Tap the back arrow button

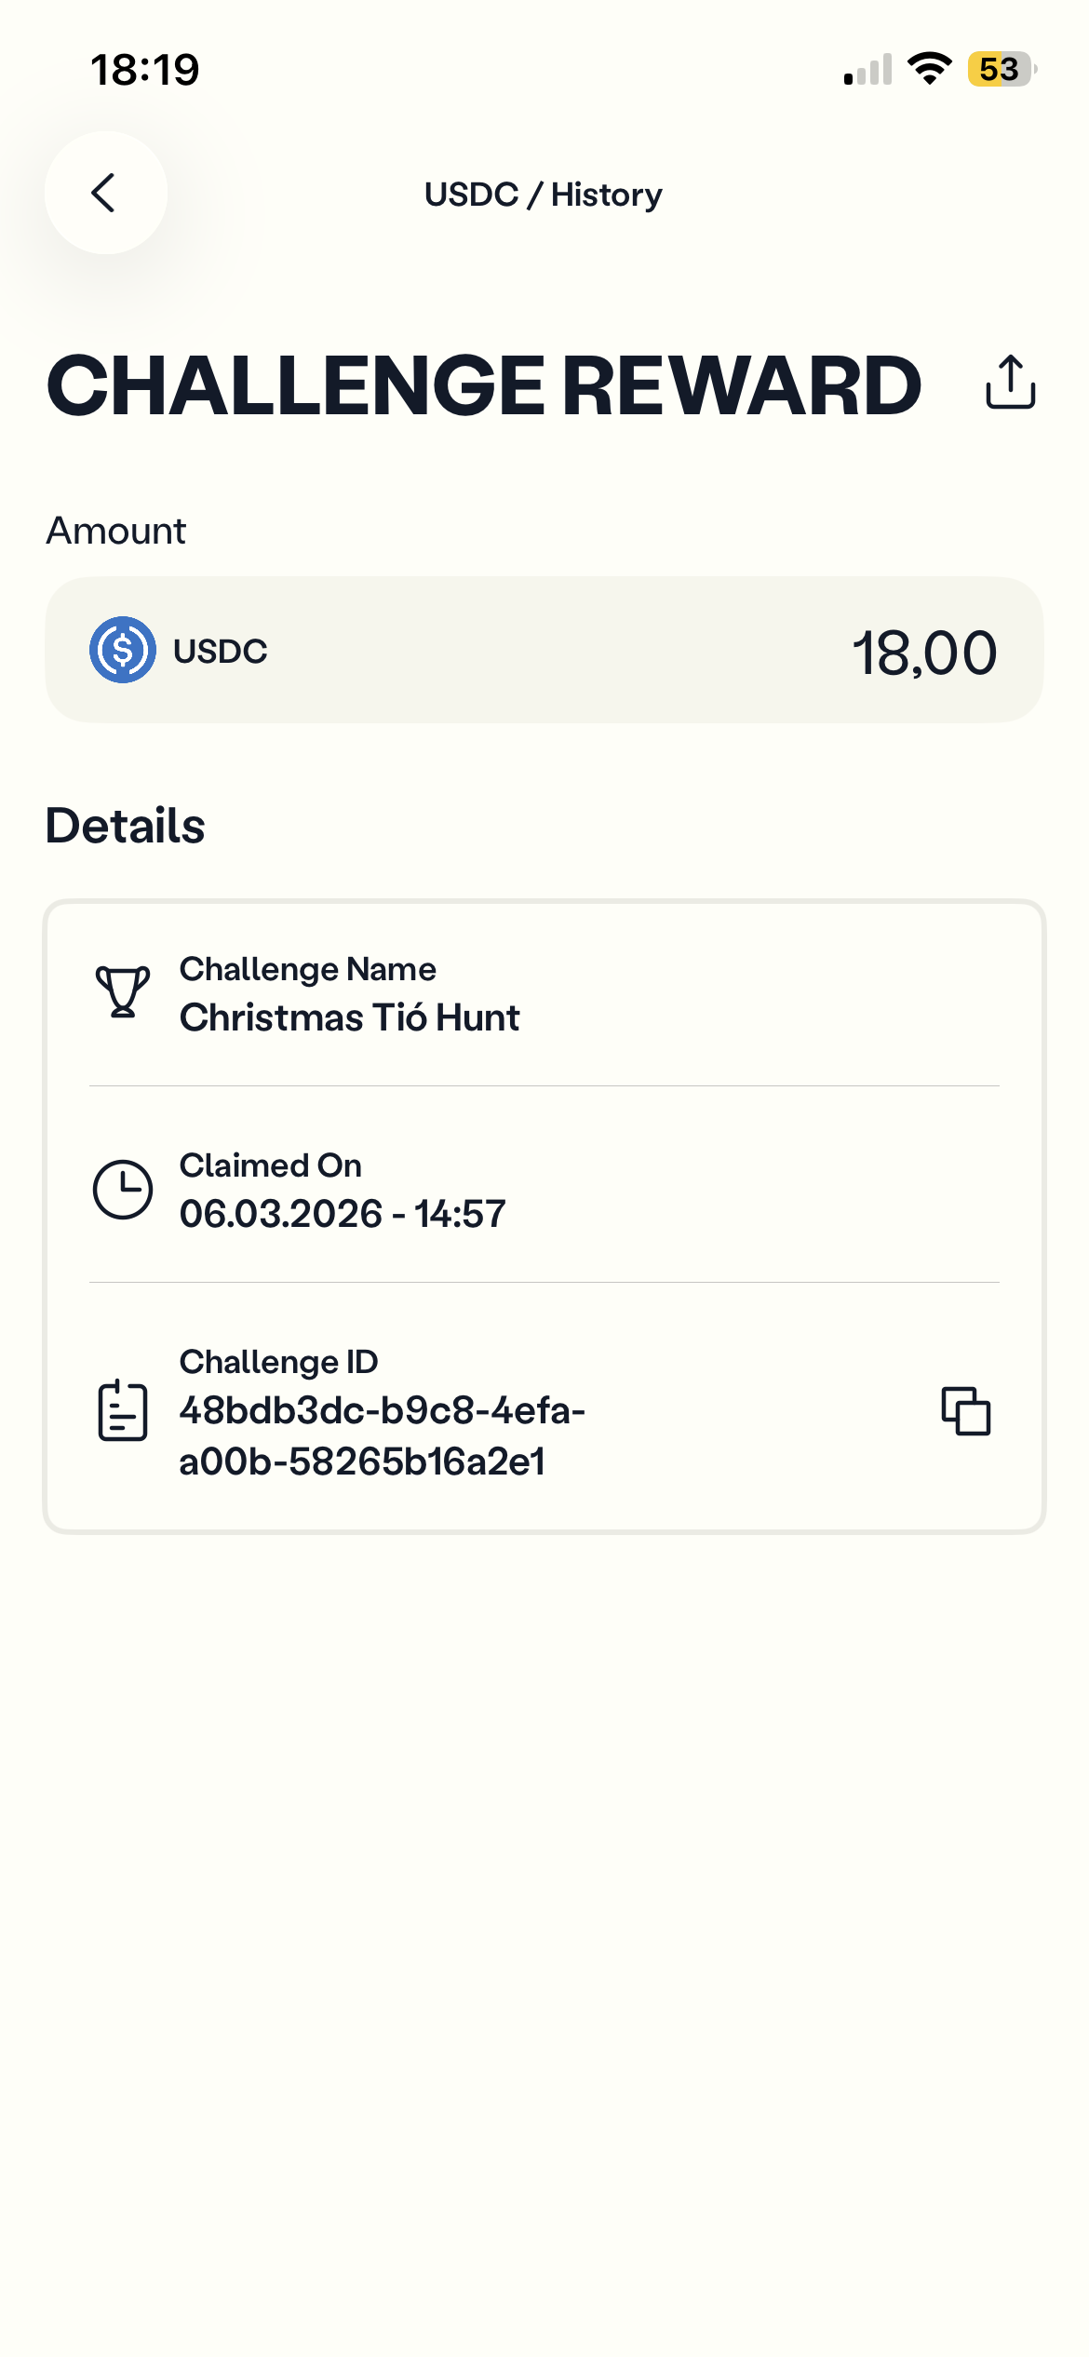coord(105,193)
